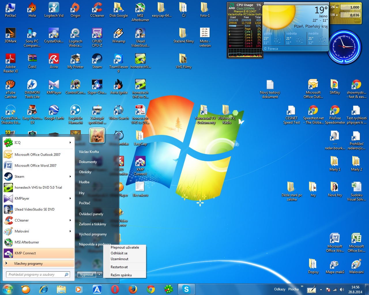
Task: Click the Vypnout shutdown button
Action: [86, 274]
